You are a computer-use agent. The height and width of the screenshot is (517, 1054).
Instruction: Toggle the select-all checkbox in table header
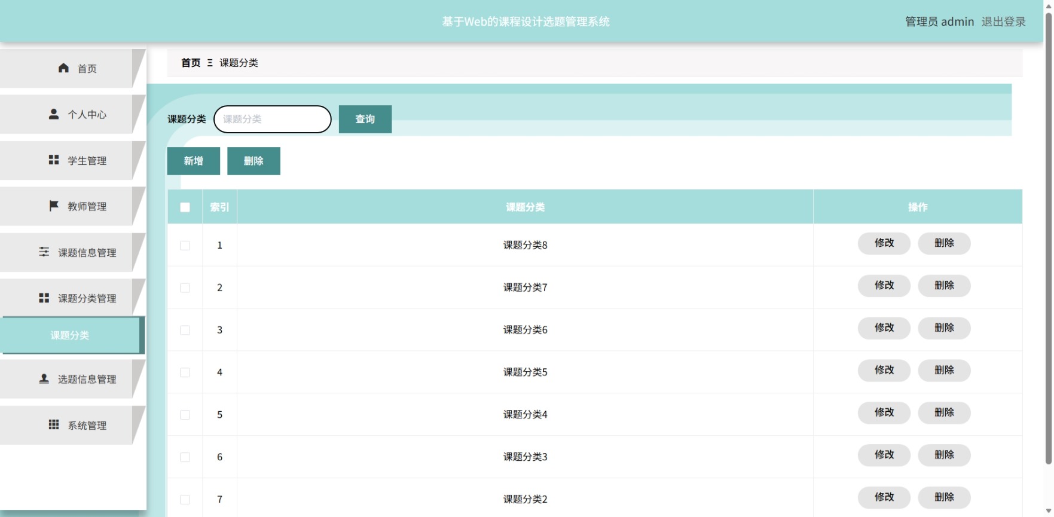pos(185,207)
